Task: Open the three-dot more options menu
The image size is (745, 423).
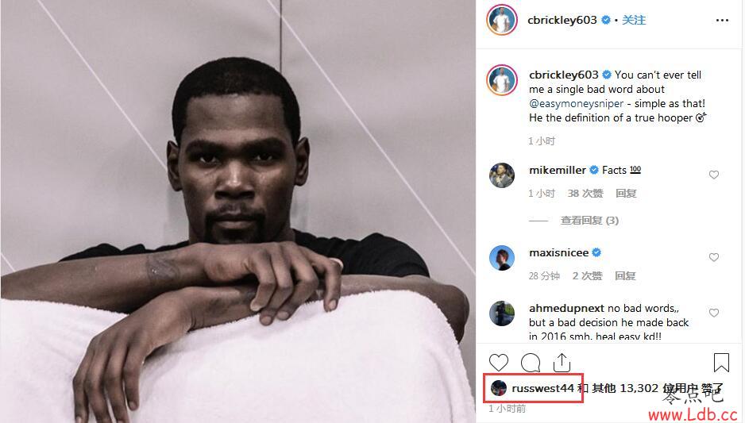Action: (x=722, y=21)
